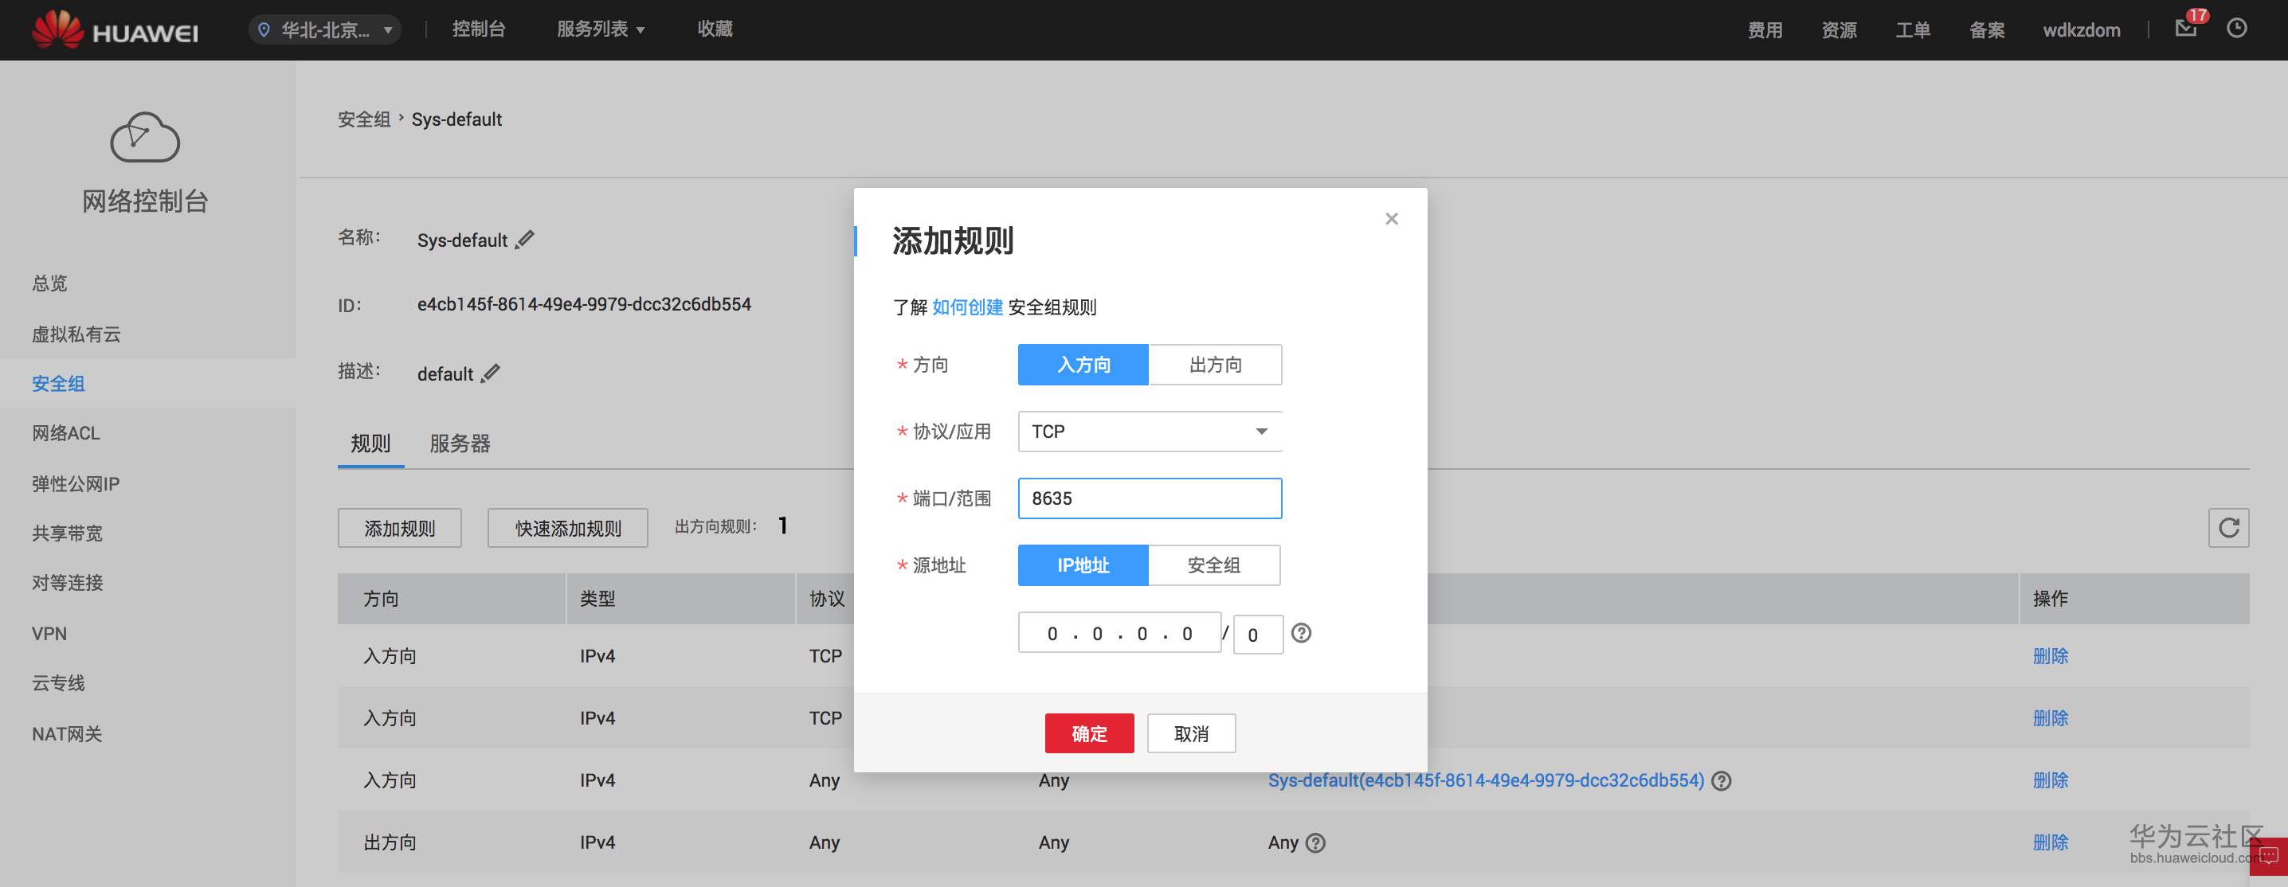Viewport: 2288px width, 887px height.
Task: Click the 端口/范围 input field containing 8635
Action: 1150,499
